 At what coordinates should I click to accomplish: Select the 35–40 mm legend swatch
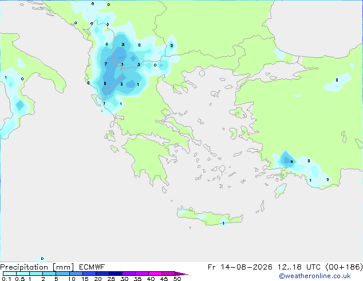141,274
